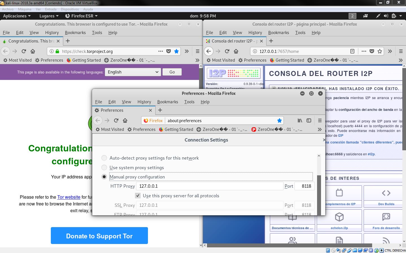Open the Bookmarks menu in Preferences window
The width and height of the screenshot is (406, 253).
pos(168,102)
